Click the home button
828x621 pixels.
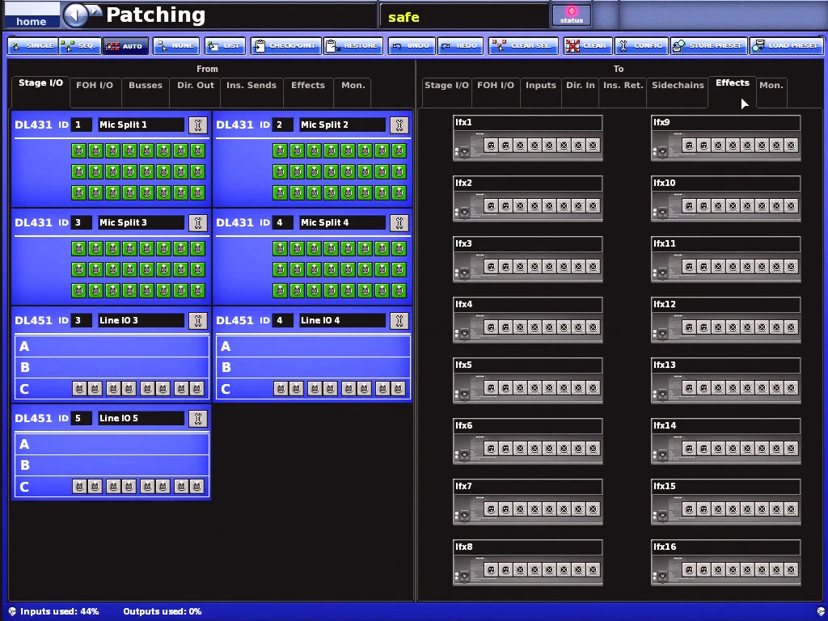point(32,15)
